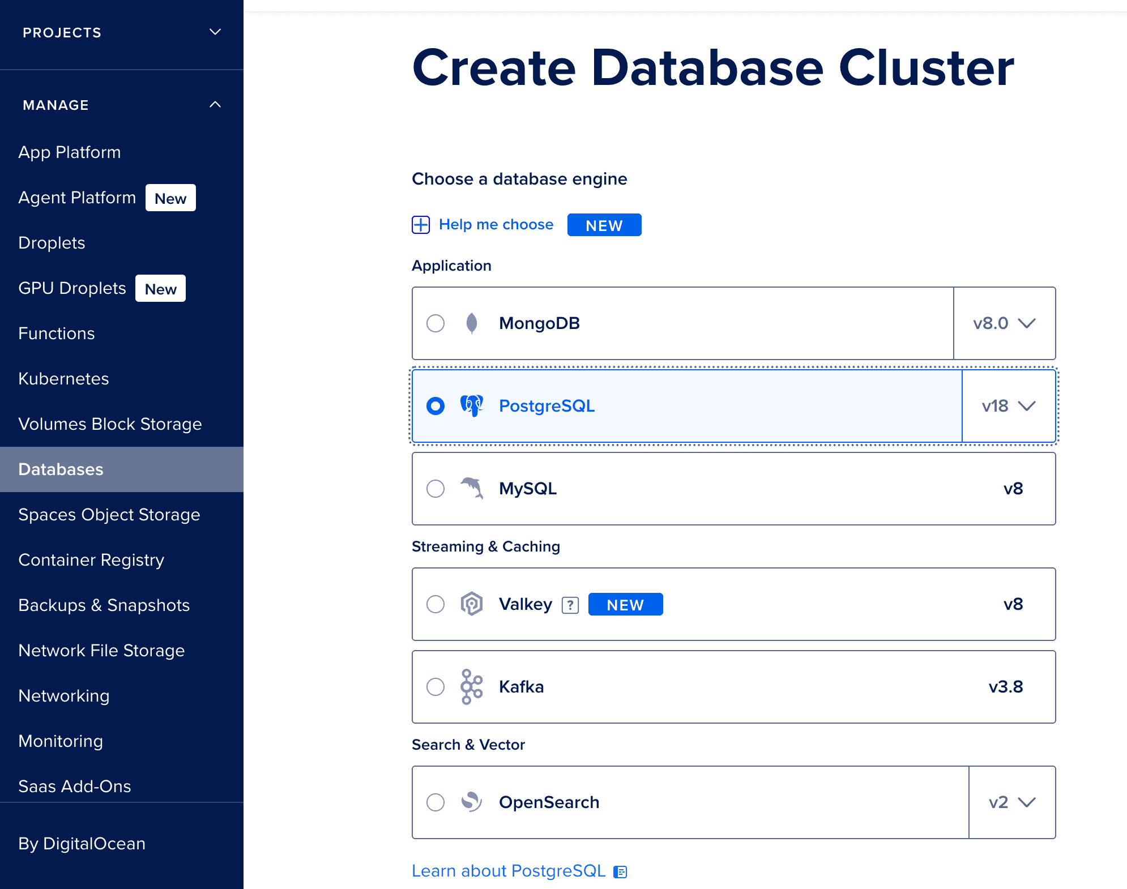Screen dimensions: 1127x889
Task: Click the Kafka nodes icon
Action: pos(471,686)
